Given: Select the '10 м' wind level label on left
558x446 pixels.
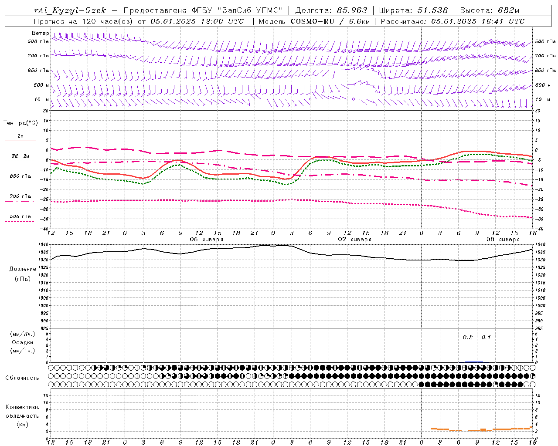Looking at the screenshot, I should (41, 99).
